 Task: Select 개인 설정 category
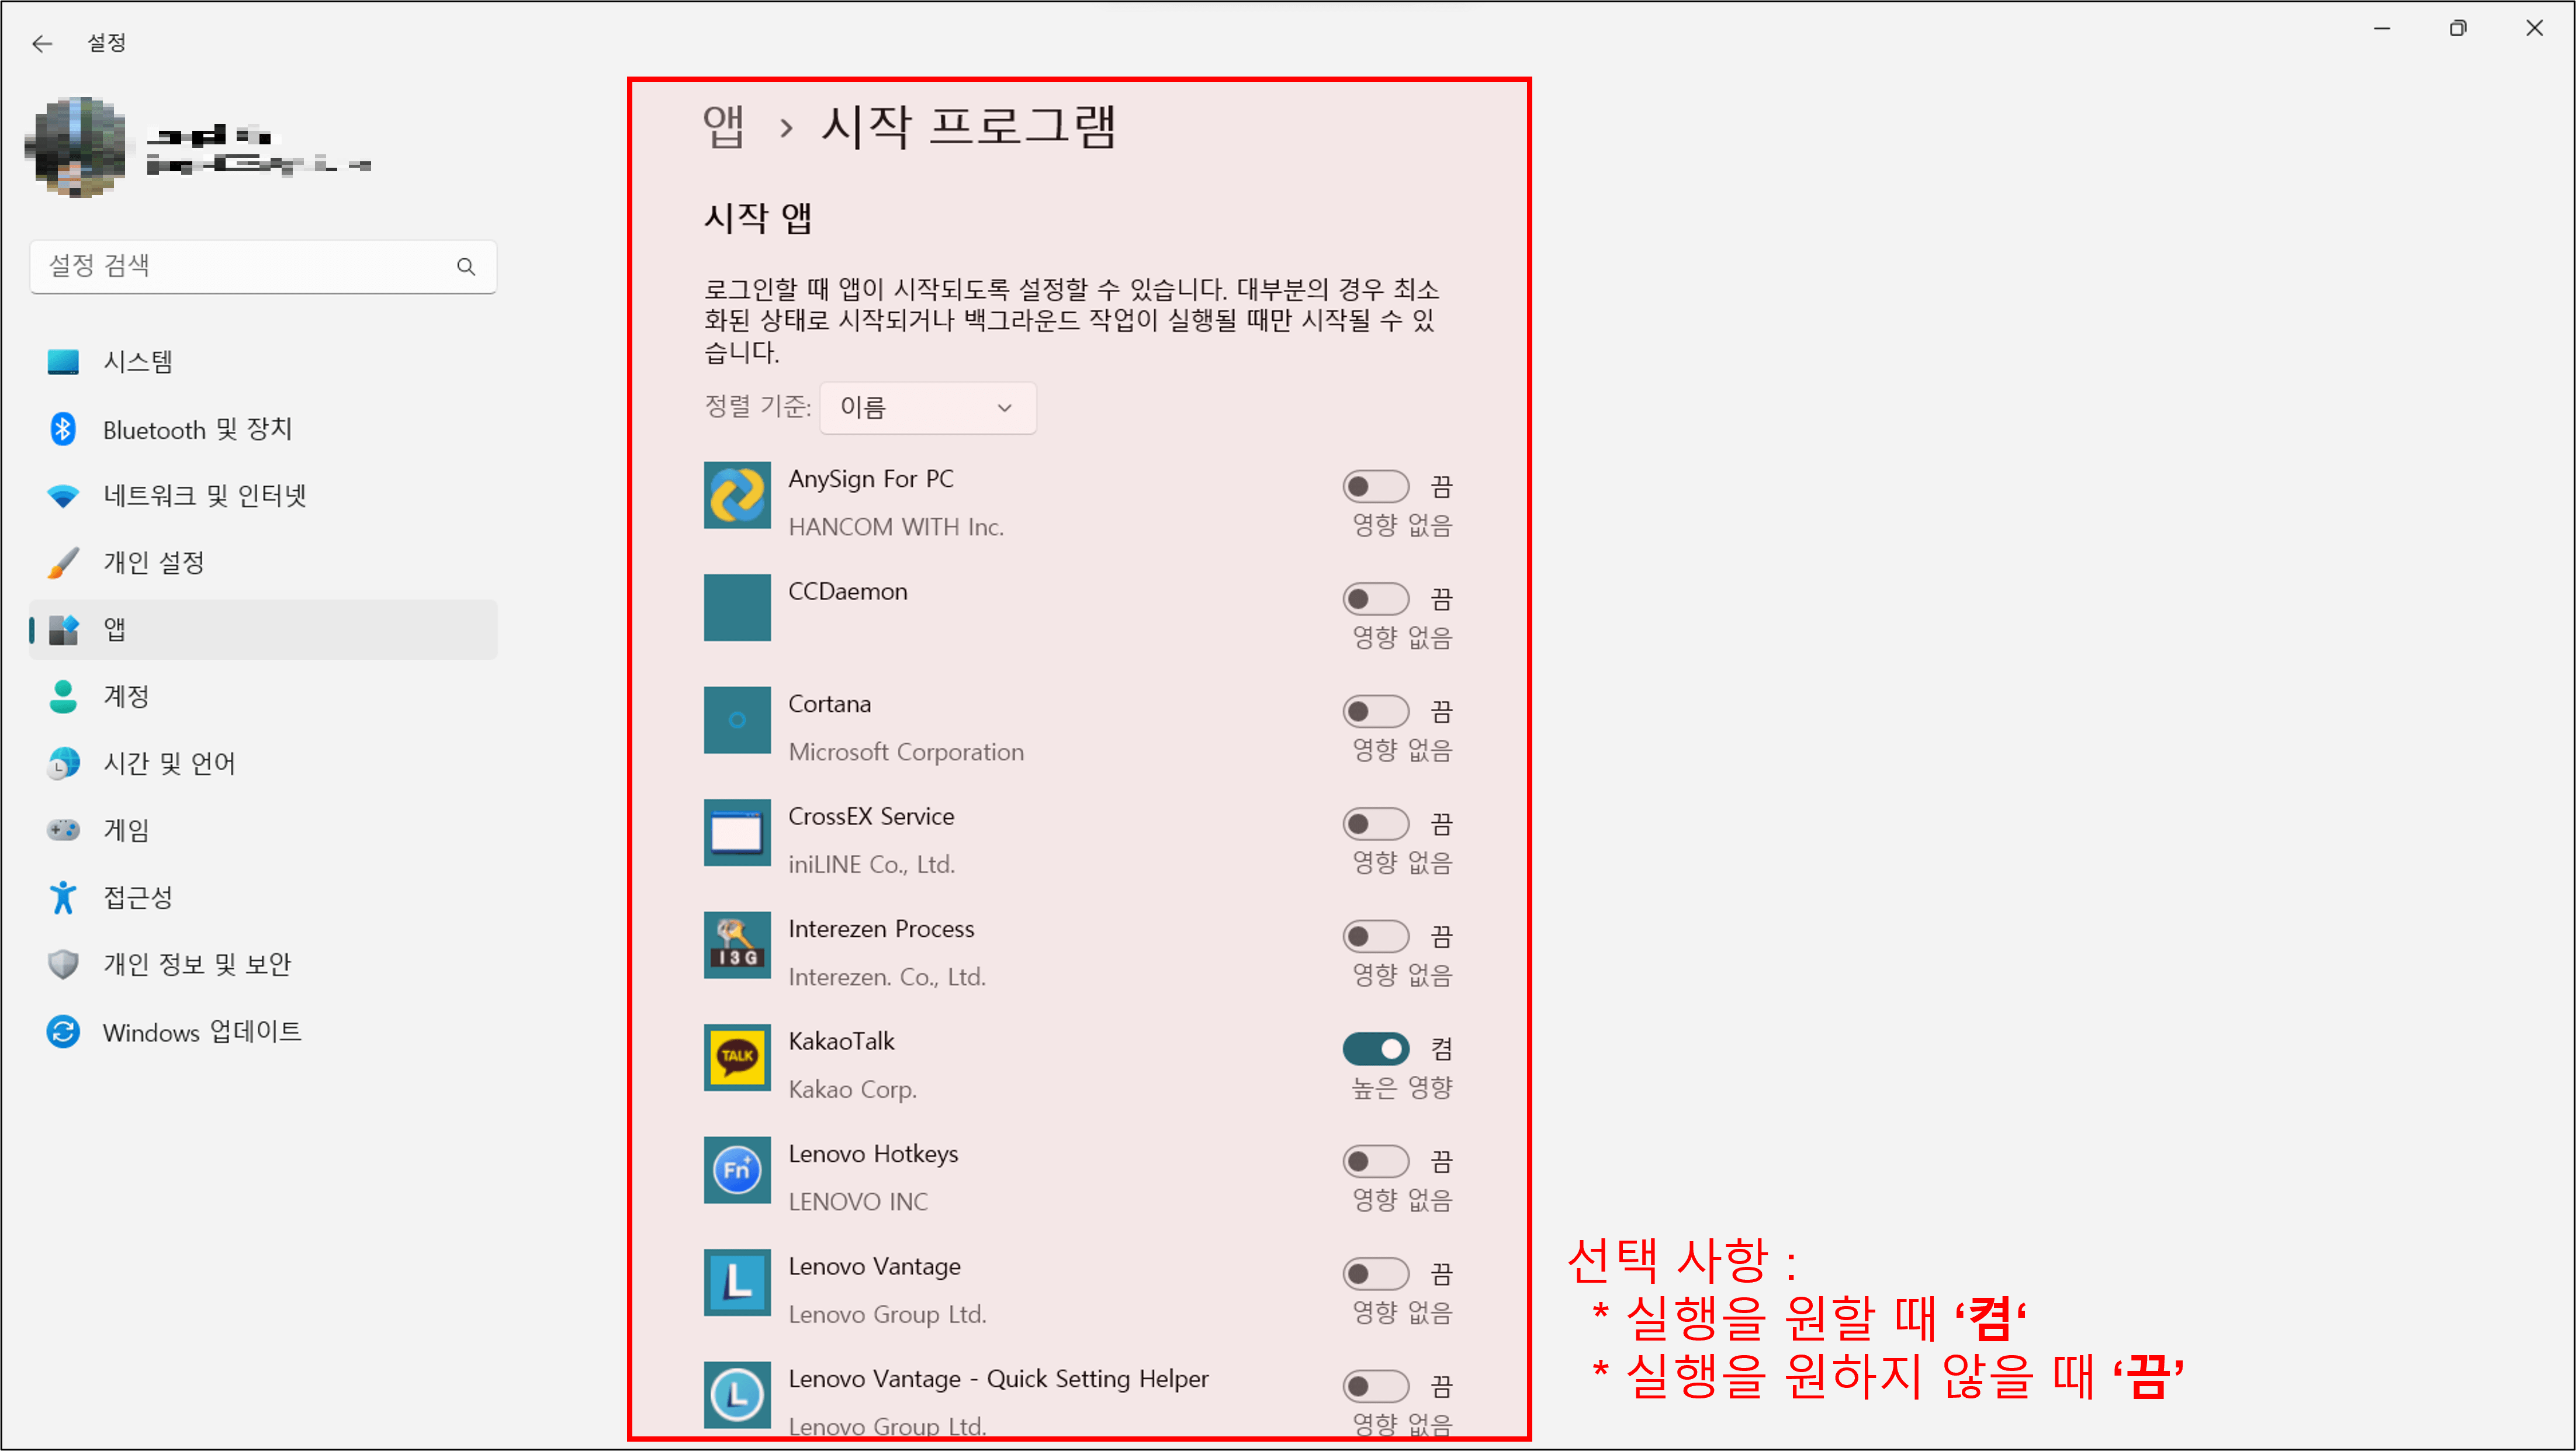coord(263,563)
